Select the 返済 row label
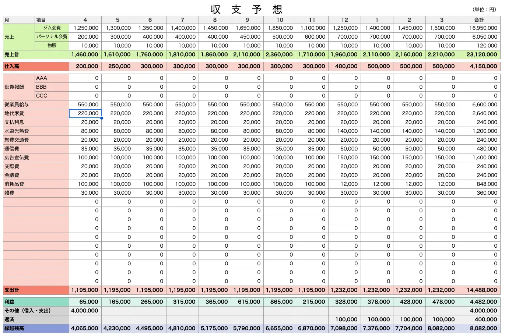The image size is (505, 336). [x=36, y=319]
